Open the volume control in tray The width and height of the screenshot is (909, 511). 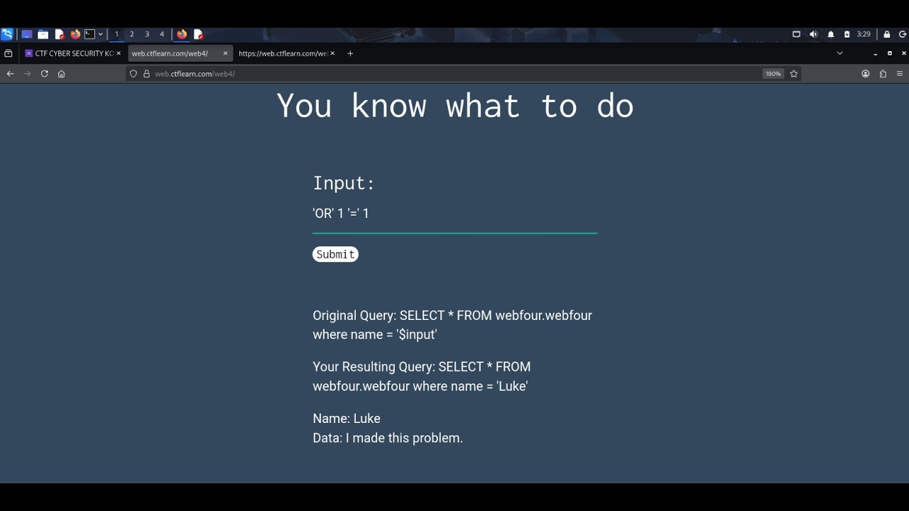[x=813, y=34]
